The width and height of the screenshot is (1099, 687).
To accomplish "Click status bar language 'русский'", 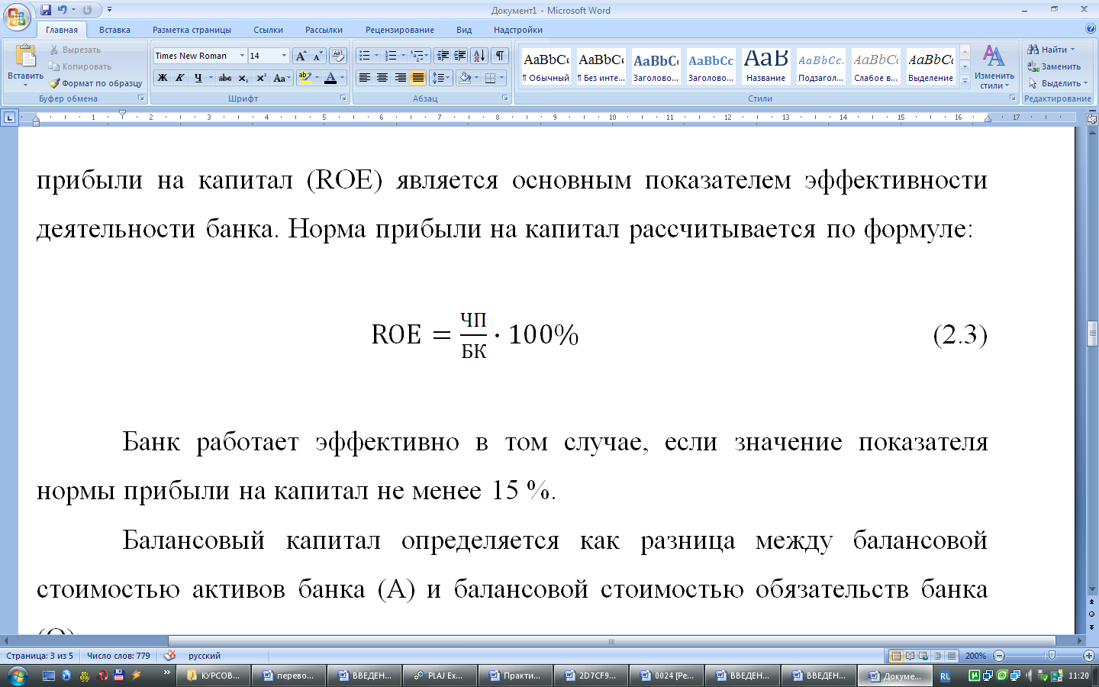I will point(205,656).
